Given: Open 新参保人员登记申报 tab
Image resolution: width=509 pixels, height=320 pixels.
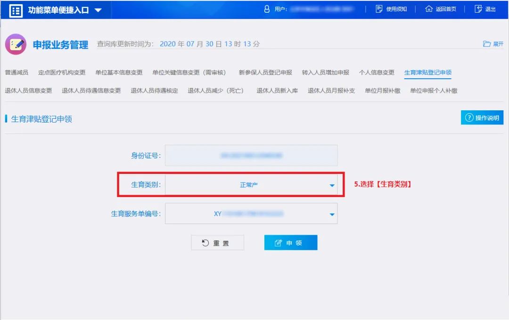Looking at the screenshot, I should (x=265, y=73).
